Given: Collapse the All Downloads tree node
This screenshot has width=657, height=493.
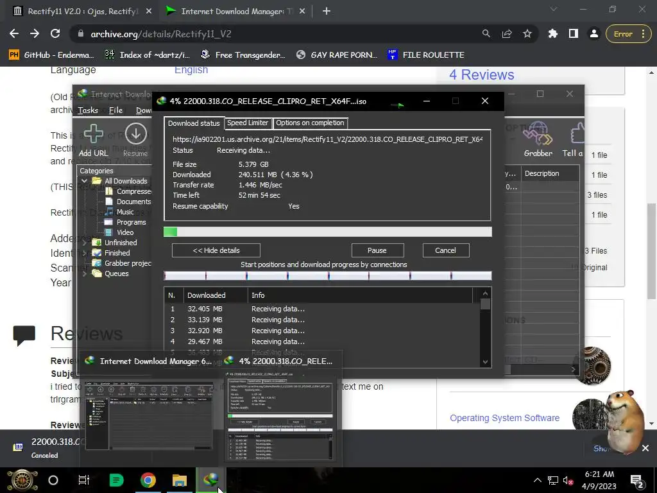Looking at the screenshot, I should coord(84,181).
